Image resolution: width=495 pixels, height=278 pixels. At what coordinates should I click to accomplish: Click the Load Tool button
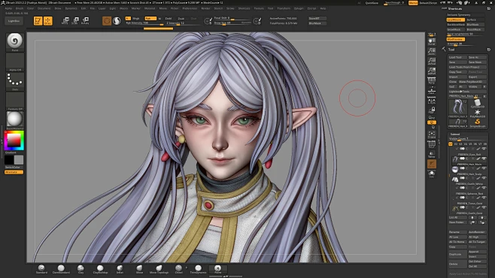(457, 57)
